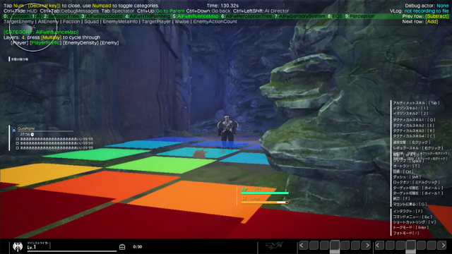Go to previous page of left hotbar

302,246
